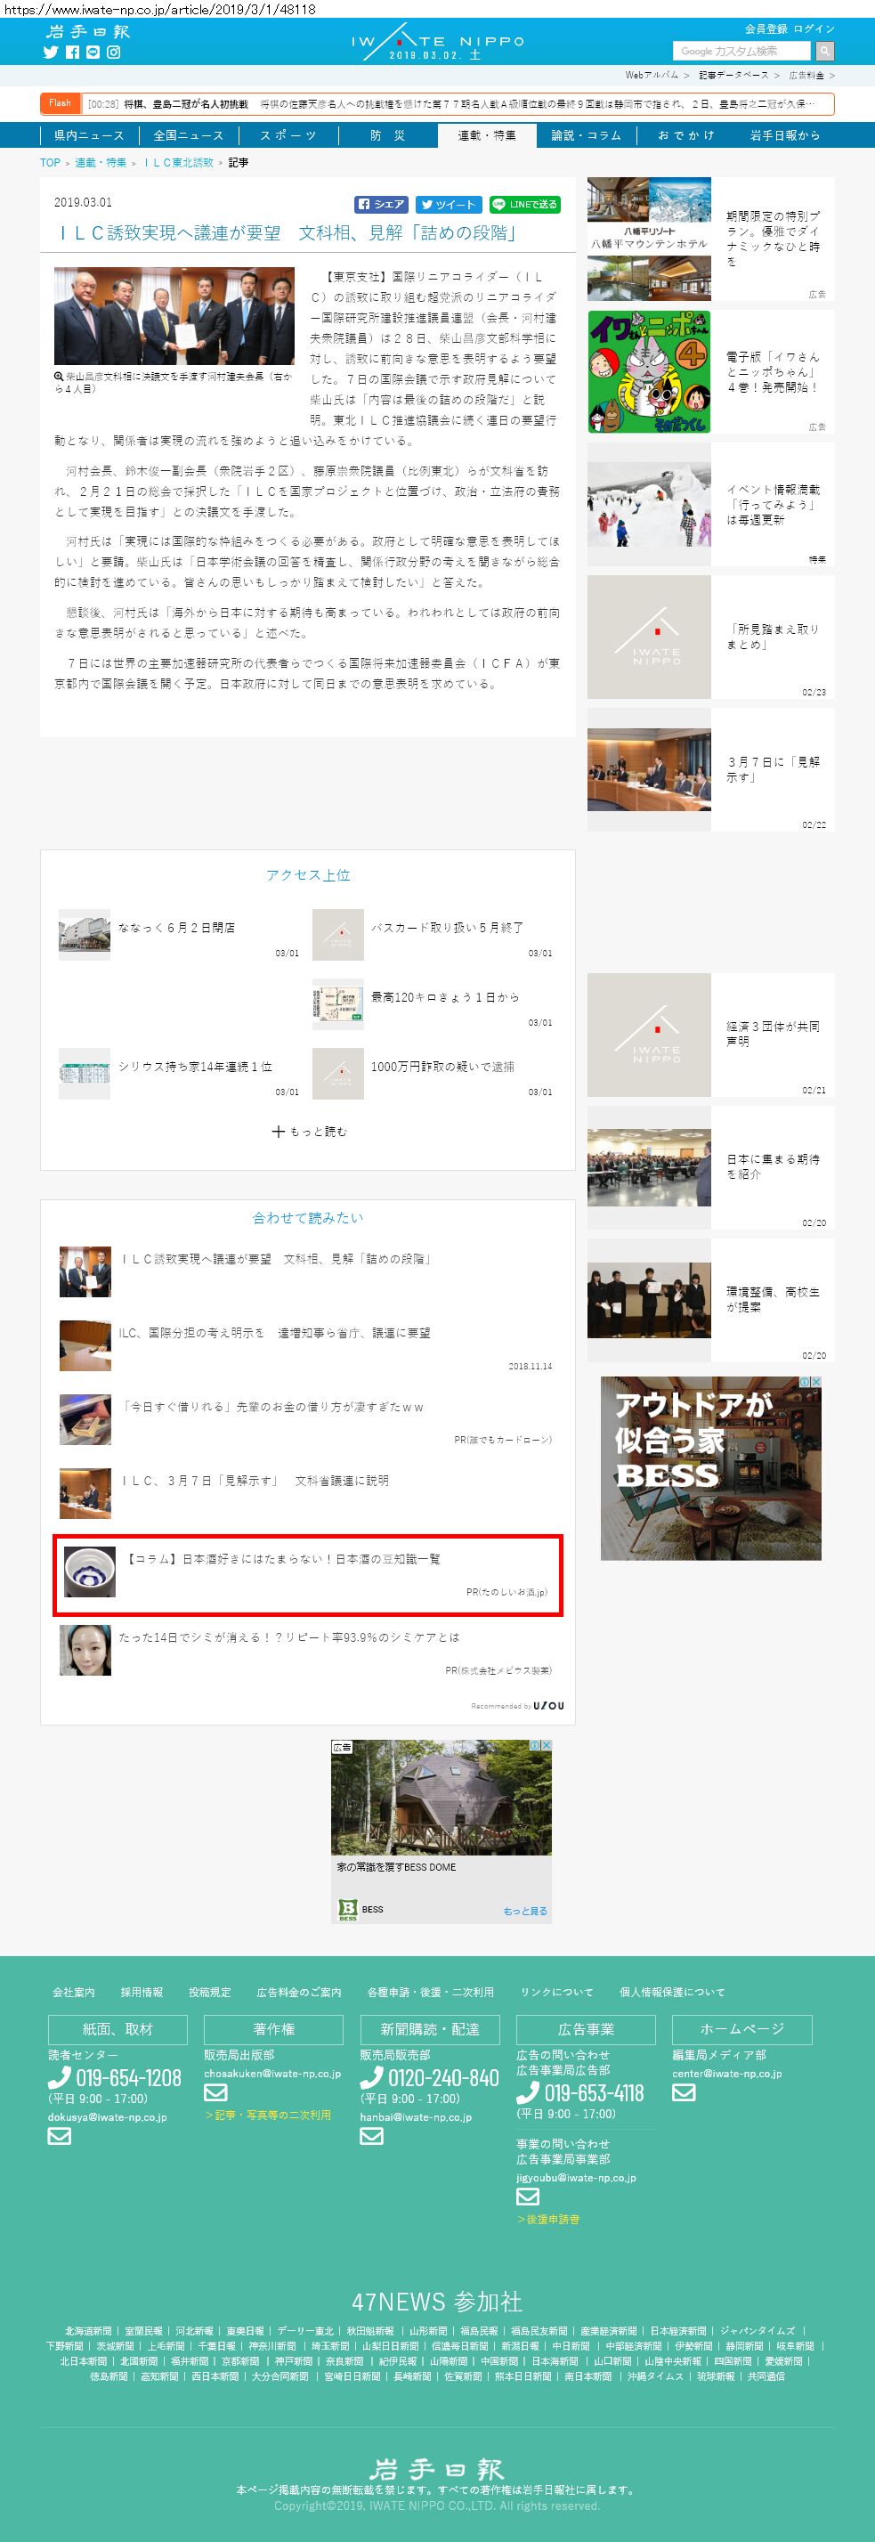This screenshot has width=875, height=2542.
Task: Open the 防災 menu tab
Action: point(388,135)
